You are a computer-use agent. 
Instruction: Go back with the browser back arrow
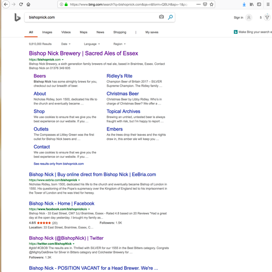point(6,4)
